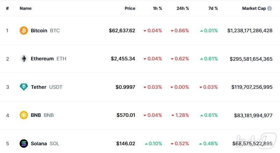Sort by the Price column header
This screenshot has height=153, width=280.
[x=130, y=8]
